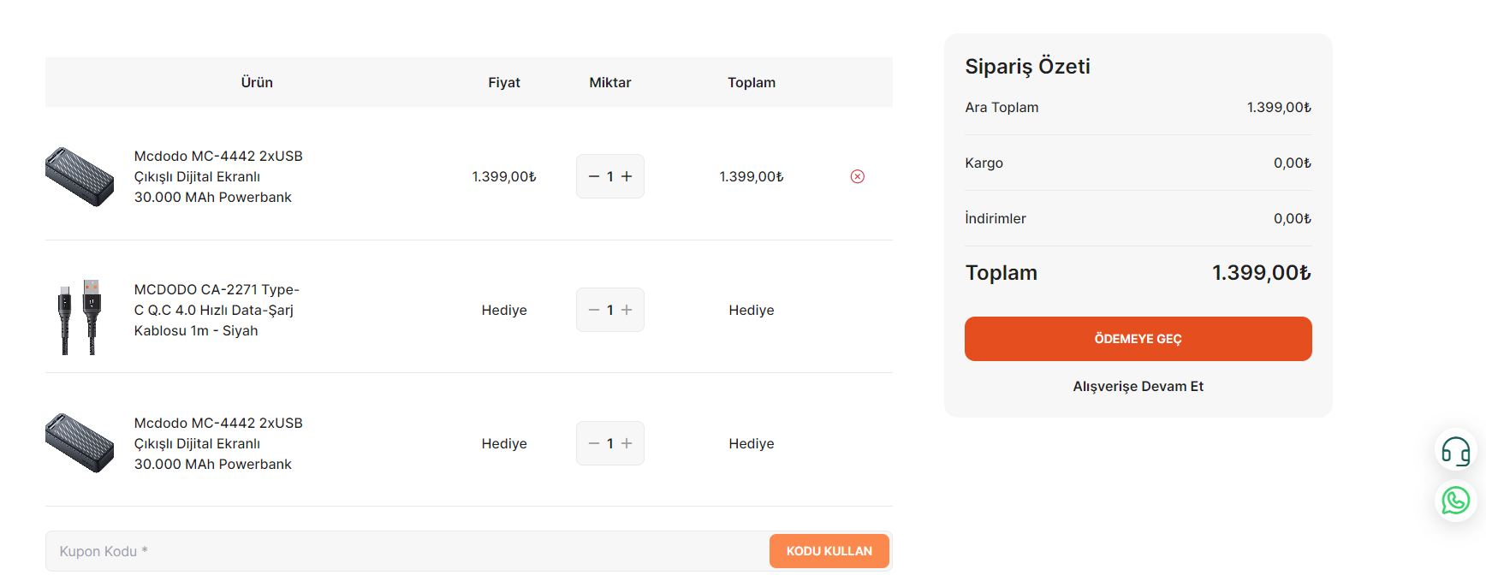Open the paid Mcdodo MC-4442 powerbank title
This screenshot has height=587, width=1486.
click(x=218, y=176)
